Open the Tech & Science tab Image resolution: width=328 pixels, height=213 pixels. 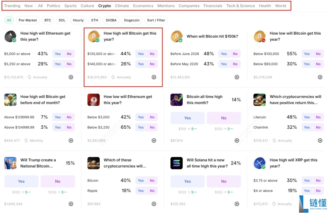click(241, 6)
